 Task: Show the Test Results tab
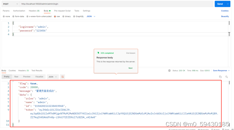point(37,71)
